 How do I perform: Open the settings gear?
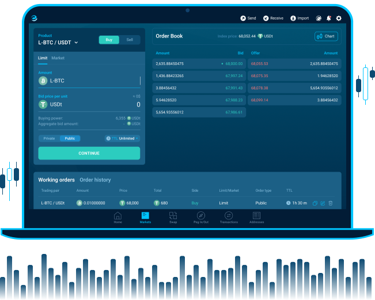coord(339,18)
